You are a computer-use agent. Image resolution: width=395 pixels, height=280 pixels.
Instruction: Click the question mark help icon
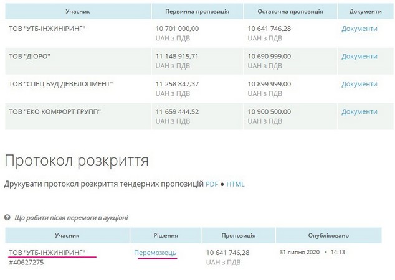[7, 218]
